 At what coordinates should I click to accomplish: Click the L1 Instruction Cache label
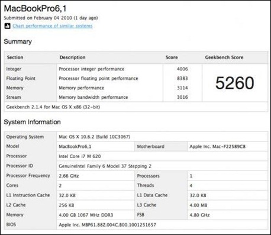click(28, 195)
